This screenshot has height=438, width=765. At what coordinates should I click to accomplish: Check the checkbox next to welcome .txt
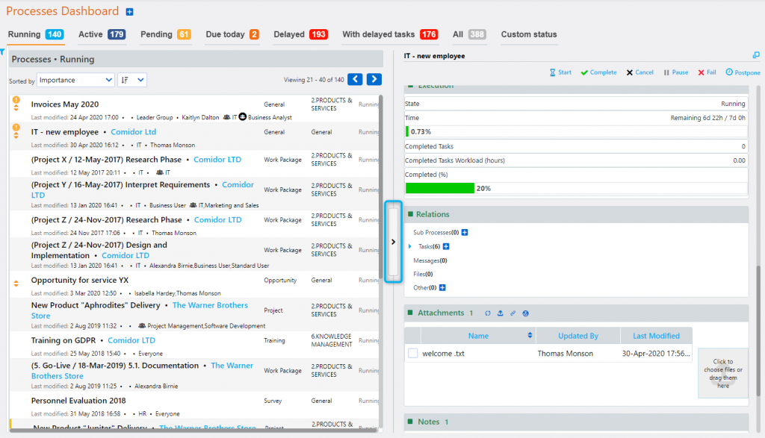click(412, 353)
